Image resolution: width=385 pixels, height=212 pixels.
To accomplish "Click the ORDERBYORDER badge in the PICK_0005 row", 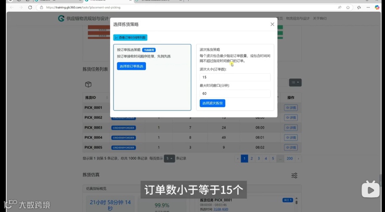I will pos(124,148).
